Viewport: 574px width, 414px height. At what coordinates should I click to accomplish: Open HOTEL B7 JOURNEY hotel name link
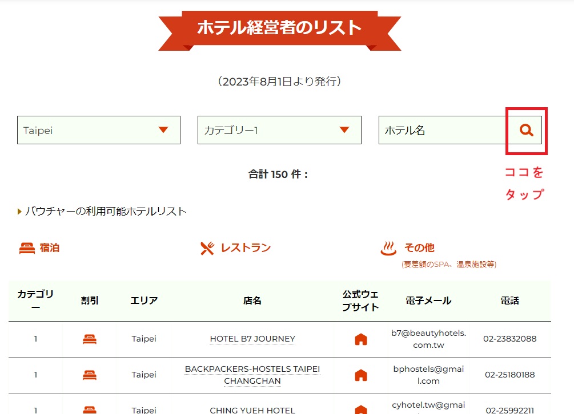click(x=252, y=339)
